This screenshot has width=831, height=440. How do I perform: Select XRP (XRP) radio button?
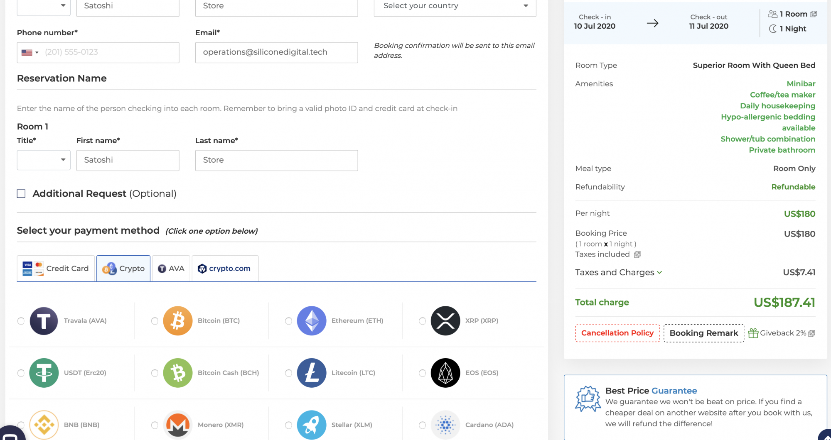click(x=422, y=321)
